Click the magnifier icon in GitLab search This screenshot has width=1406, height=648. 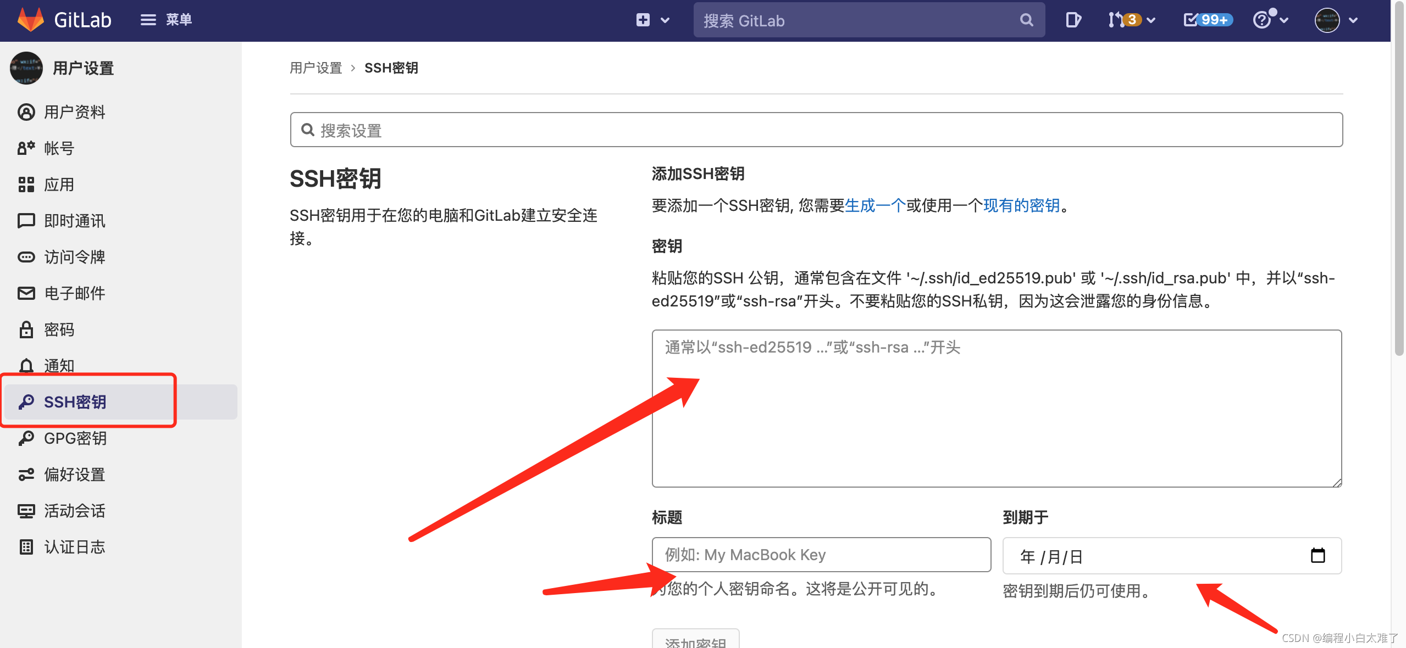[x=1026, y=20]
